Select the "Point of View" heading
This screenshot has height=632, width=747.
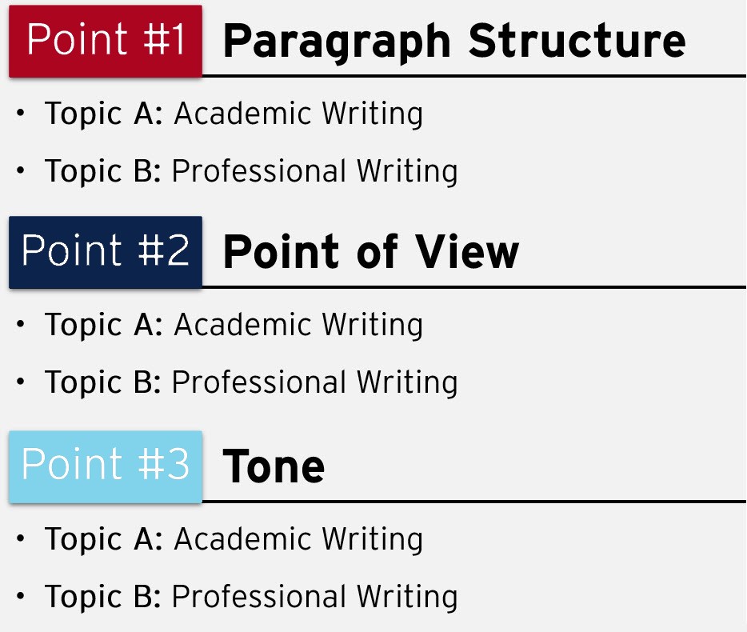coord(371,252)
